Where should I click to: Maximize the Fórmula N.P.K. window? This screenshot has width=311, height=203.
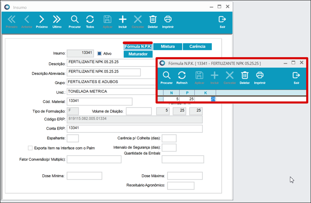[x=293, y=63]
